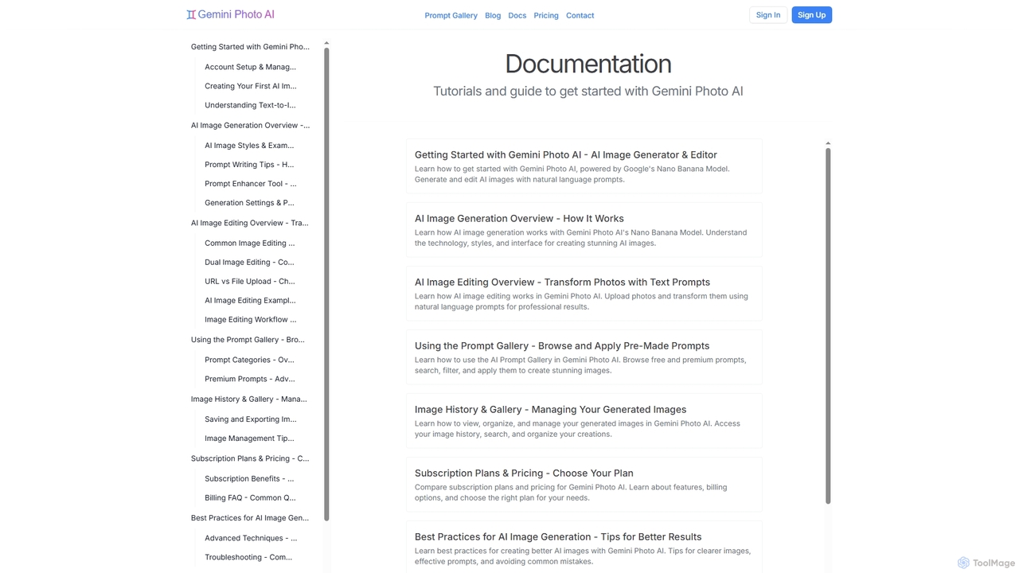This screenshot has width=1019, height=573.
Task: Open sidebar item Best Practices for AI Image Gen...
Action: [250, 518]
